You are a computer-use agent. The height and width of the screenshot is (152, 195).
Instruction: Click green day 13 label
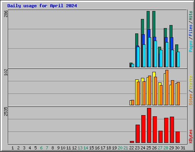(80, 148)
